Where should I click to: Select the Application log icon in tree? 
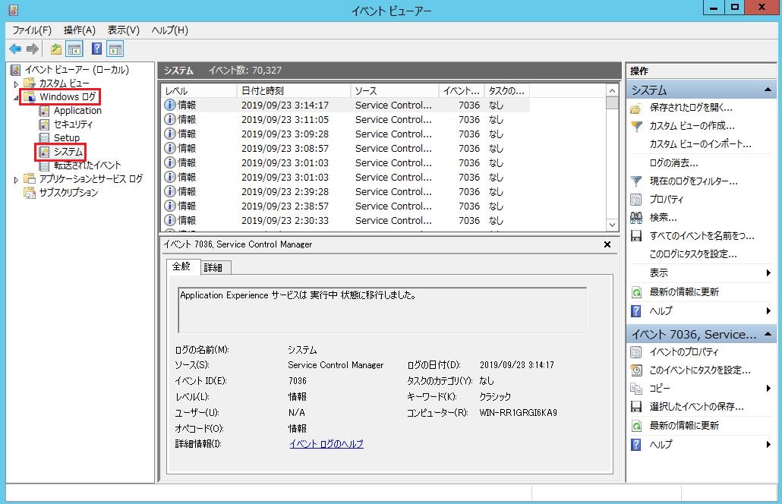(44, 111)
